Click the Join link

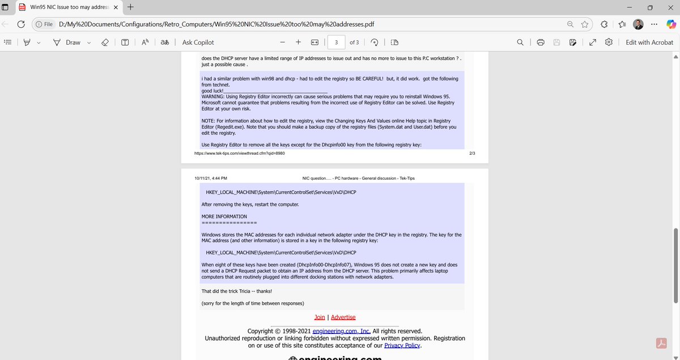320,317
